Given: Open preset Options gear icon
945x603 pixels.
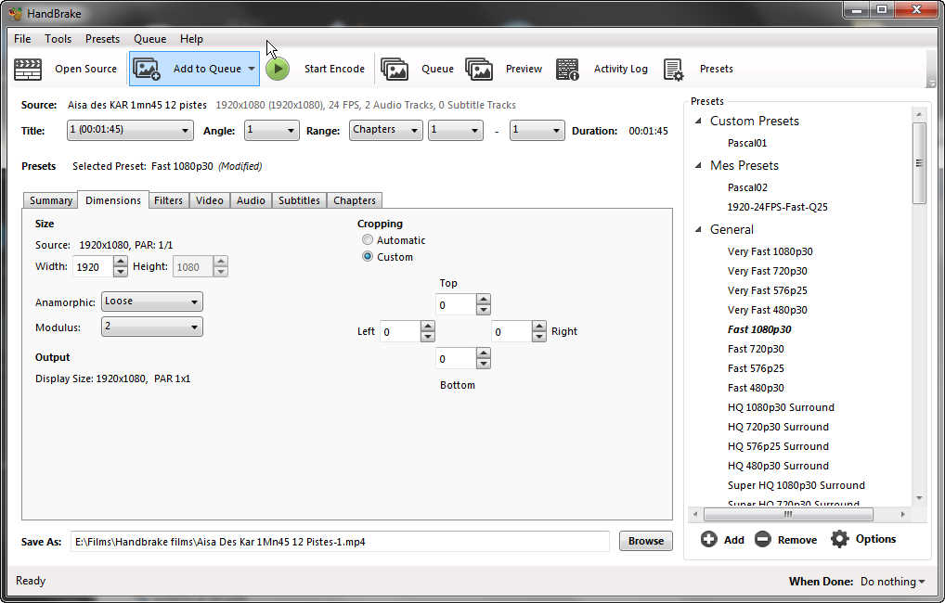Looking at the screenshot, I should tap(839, 539).
